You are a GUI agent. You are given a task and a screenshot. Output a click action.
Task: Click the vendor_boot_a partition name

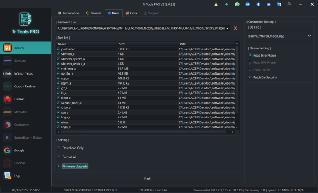point(71,103)
